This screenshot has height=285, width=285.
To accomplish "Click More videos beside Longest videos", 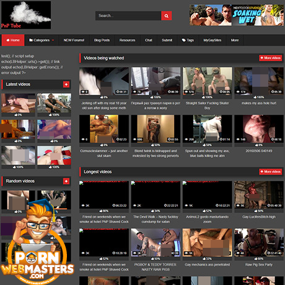I will (271, 172).
